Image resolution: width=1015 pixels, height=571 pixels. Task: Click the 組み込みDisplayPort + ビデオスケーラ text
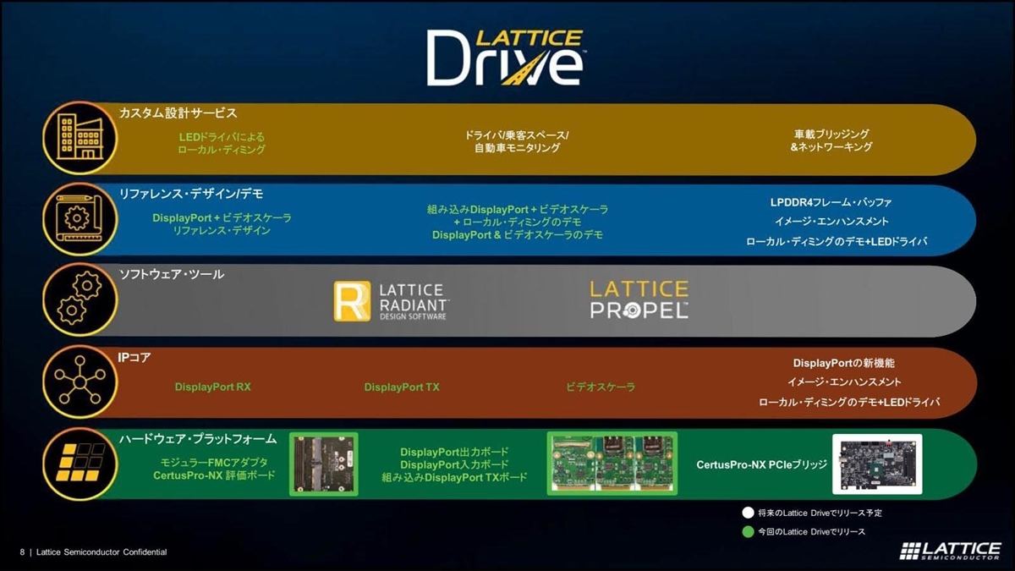click(518, 209)
